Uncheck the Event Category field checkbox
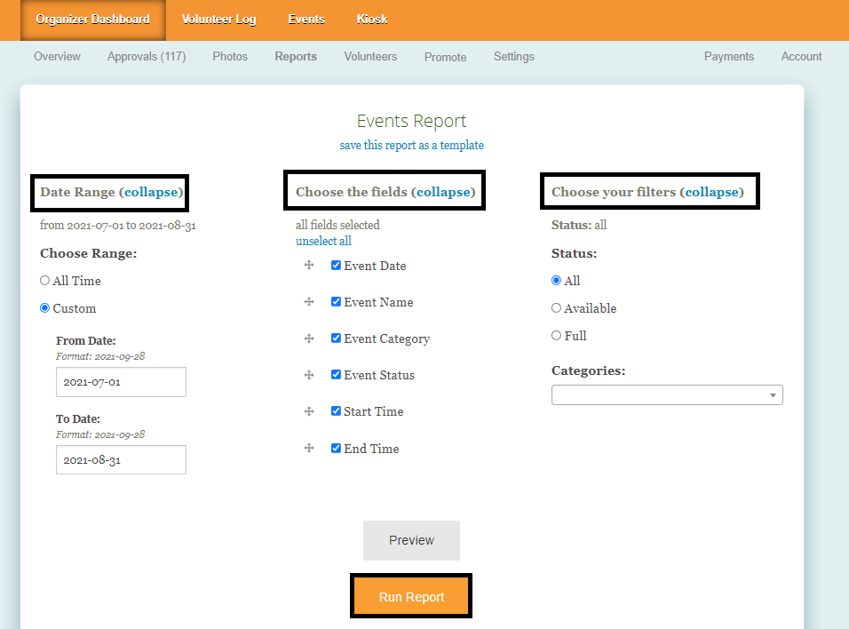The width and height of the screenshot is (849, 629). point(337,338)
